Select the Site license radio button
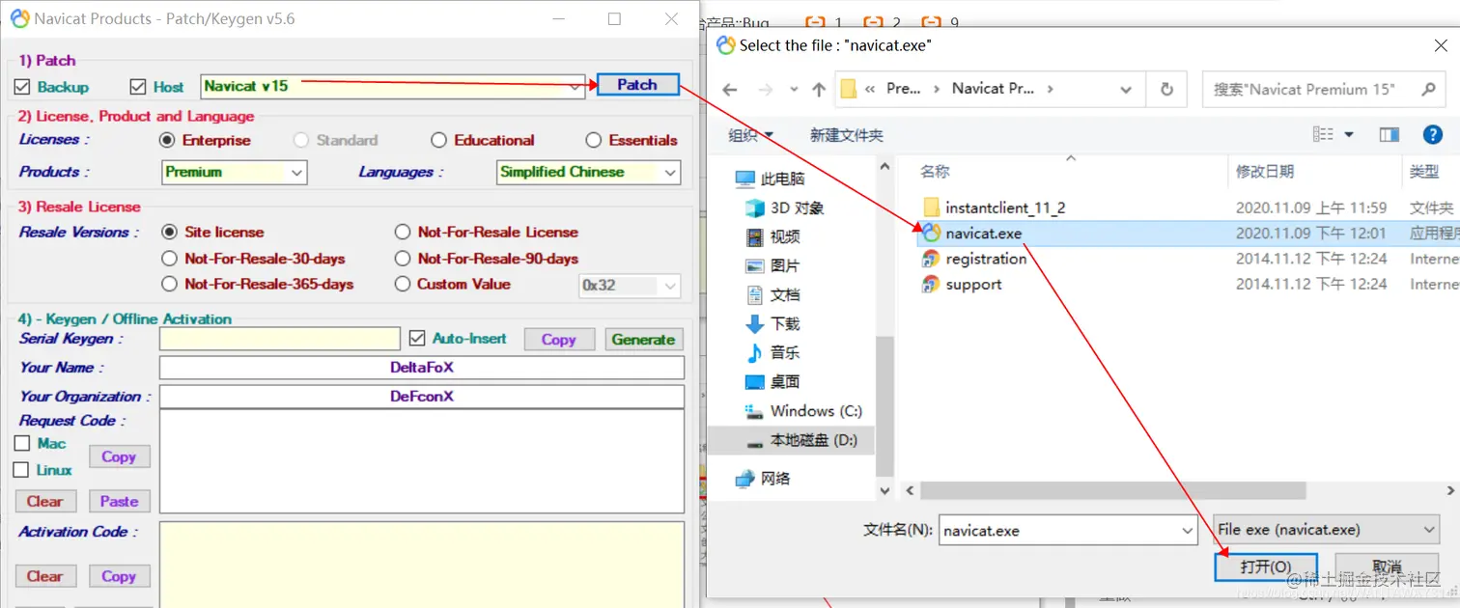Image resolution: width=1460 pixels, height=608 pixels. 169,232
